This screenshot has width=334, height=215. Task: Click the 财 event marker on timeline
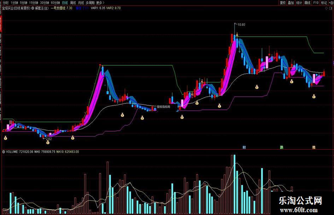(244, 147)
